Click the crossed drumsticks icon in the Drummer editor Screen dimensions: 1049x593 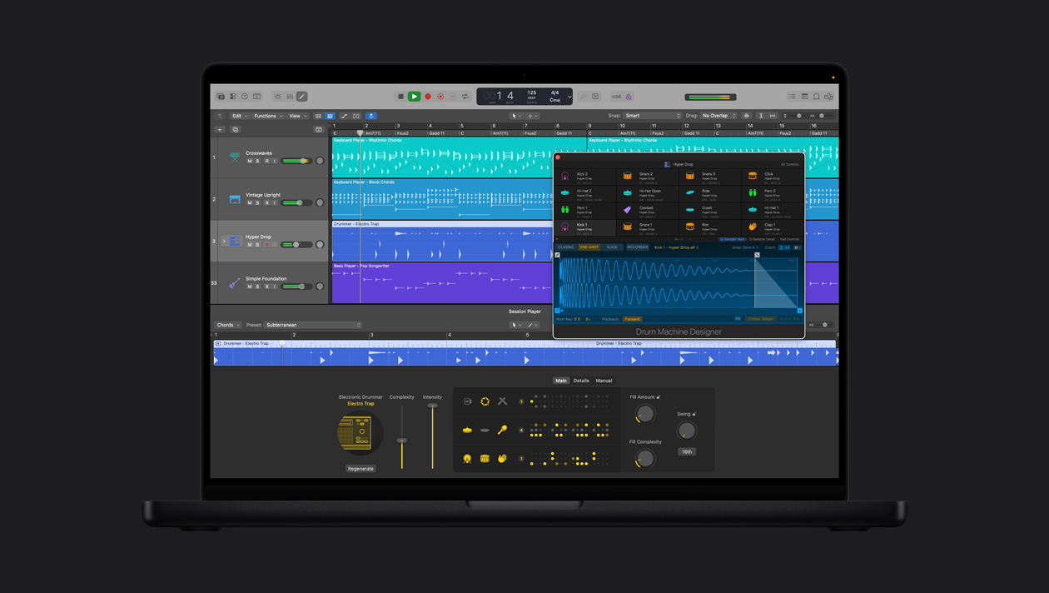[x=502, y=401]
